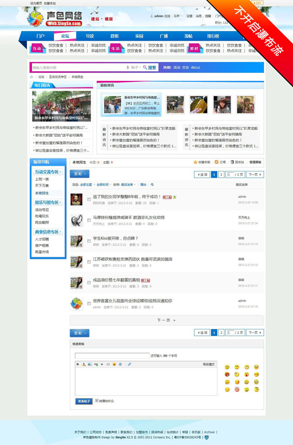Screen dimensions: 293x445
Task: Click the police badge icon in footer
Action: tap(206, 437)
